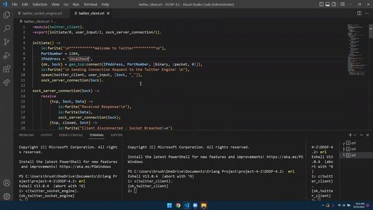Image resolution: width=373 pixels, height=210 pixels.
Task: Select the twitter_client.erl editor tab
Action: pos(92,13)
